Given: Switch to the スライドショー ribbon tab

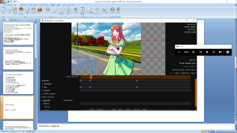Looking at the screenshot, I should tap(44, 5).
